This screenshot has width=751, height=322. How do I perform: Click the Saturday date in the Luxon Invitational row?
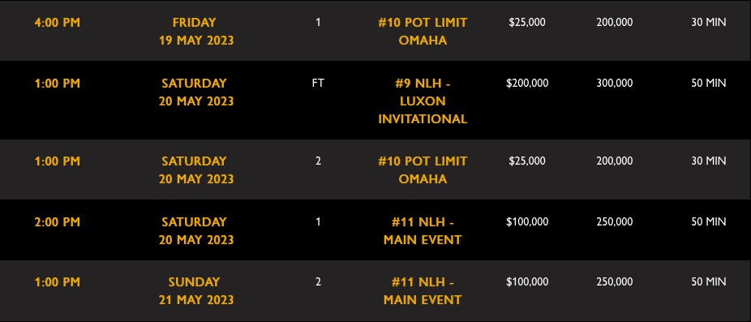tap(196, 92)
